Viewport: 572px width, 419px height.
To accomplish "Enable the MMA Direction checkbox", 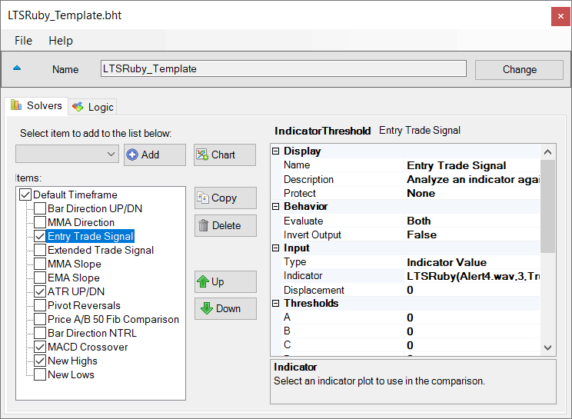I will (x=40, y=222).
